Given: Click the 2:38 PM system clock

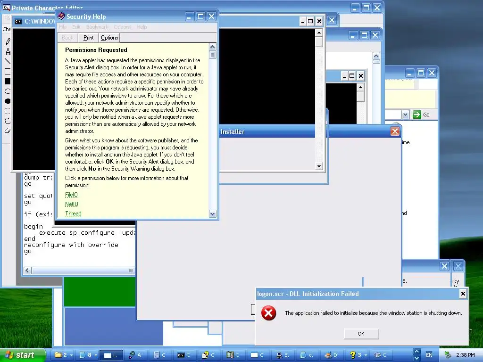Looking at the screenshot, I should 465,355.
